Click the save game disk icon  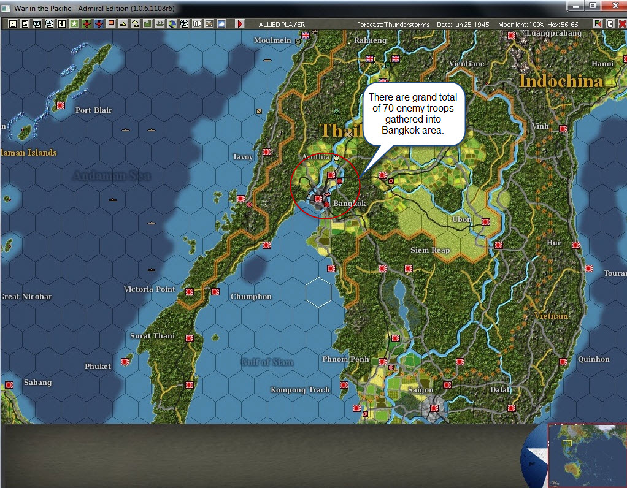[x=13, y=24]
